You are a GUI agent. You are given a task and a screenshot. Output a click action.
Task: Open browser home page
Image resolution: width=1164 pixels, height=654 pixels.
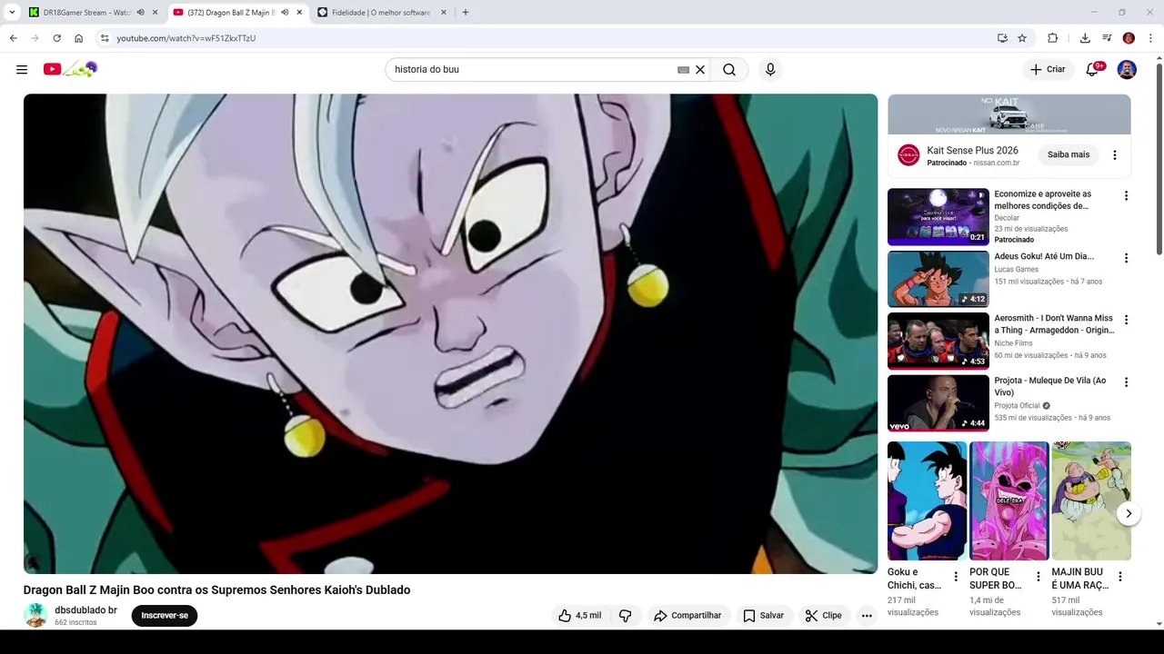tap(79, 38)
